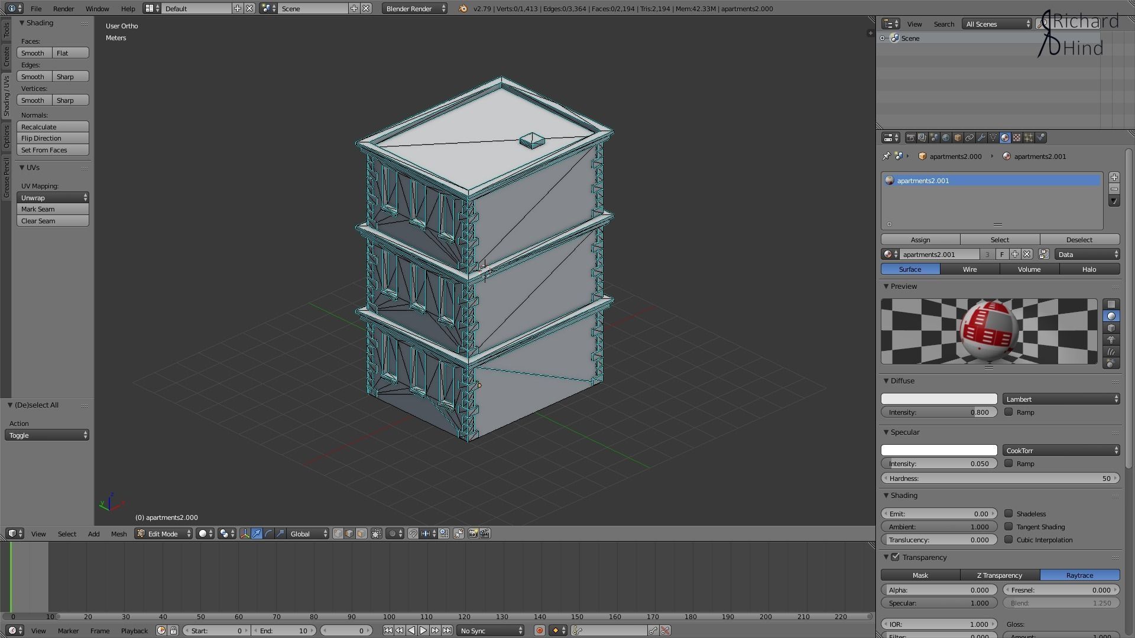
Task: Open the Mesh Data properties tab
Action: 993,138
